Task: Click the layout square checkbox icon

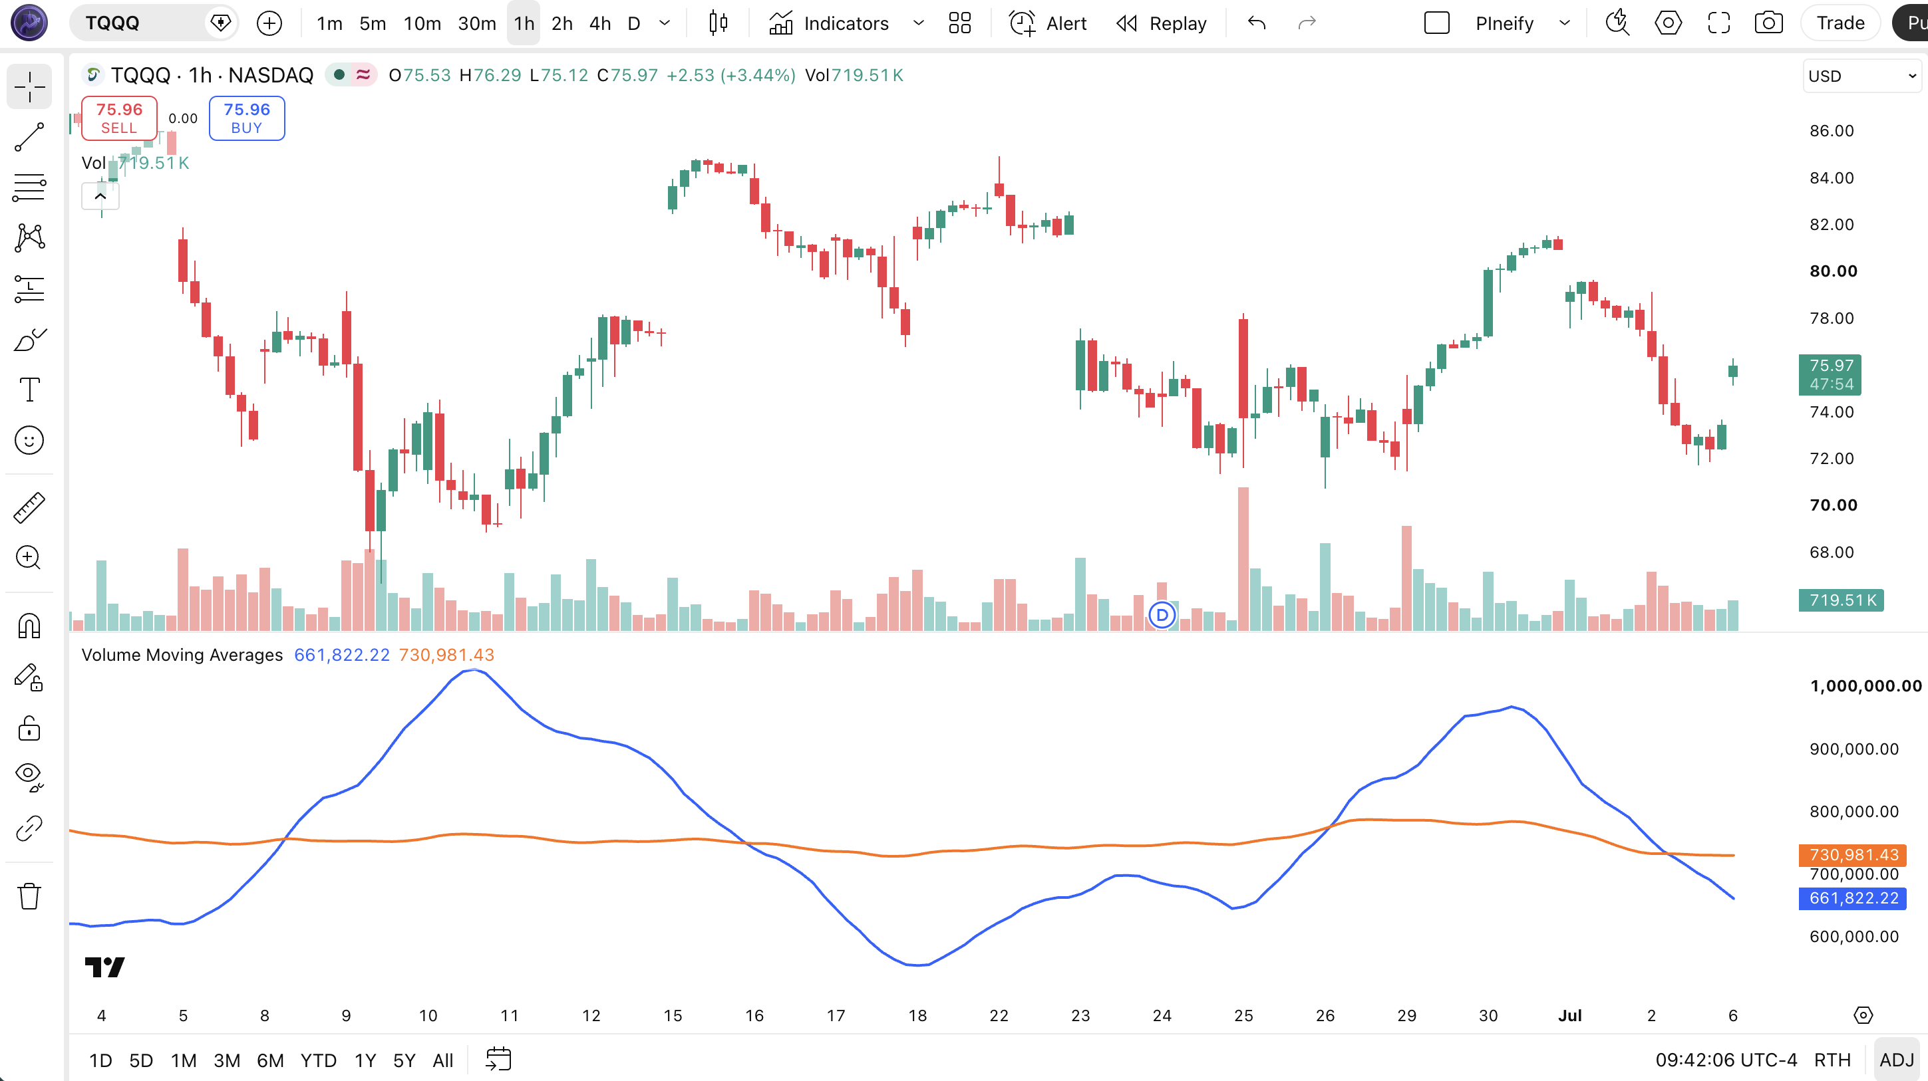Action: 1437,23
